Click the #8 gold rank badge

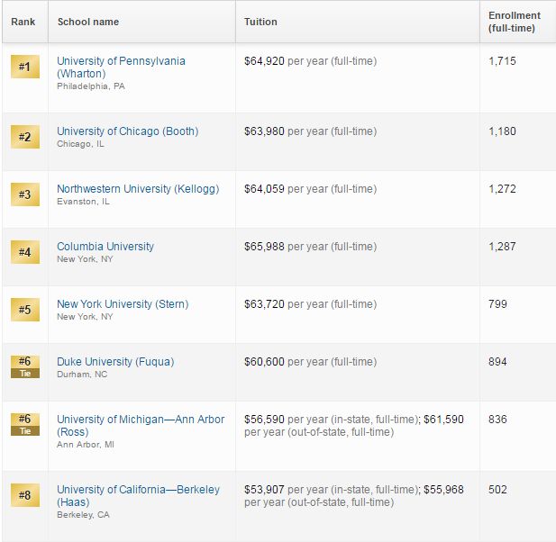coord(25,495)
